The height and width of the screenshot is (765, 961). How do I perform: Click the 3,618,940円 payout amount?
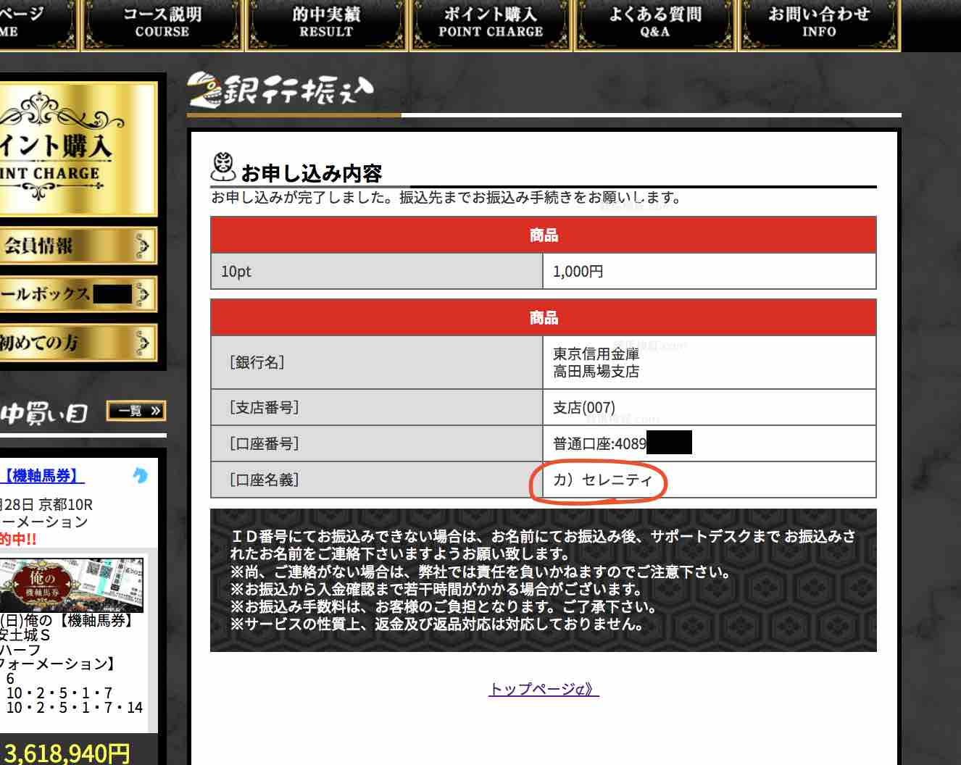pyautogui.click(x=67, y=753)
